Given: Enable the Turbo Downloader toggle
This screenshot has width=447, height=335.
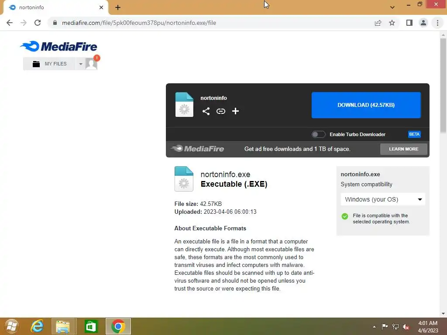Looking at the screenshot, I should point(318,134).
